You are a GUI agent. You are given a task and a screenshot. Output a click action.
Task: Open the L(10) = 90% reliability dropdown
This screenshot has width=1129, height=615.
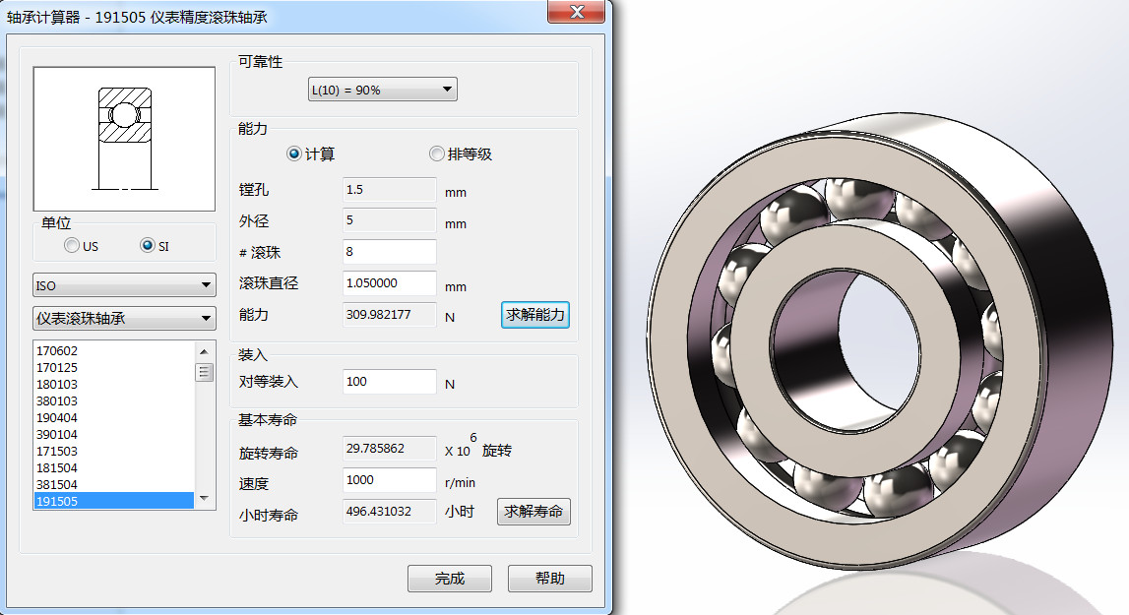[382, 90]
